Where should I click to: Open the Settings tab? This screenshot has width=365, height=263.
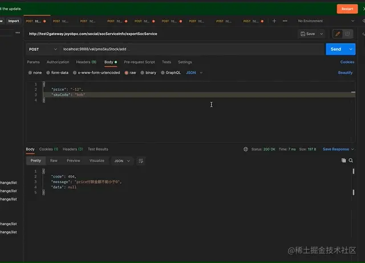[185, 62]
